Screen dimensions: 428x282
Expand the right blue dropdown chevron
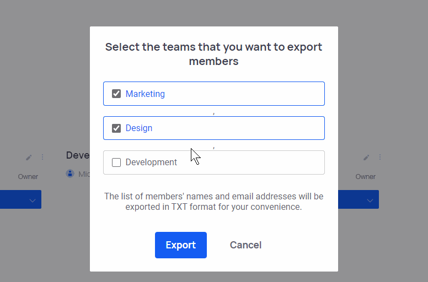coord(370,200)
